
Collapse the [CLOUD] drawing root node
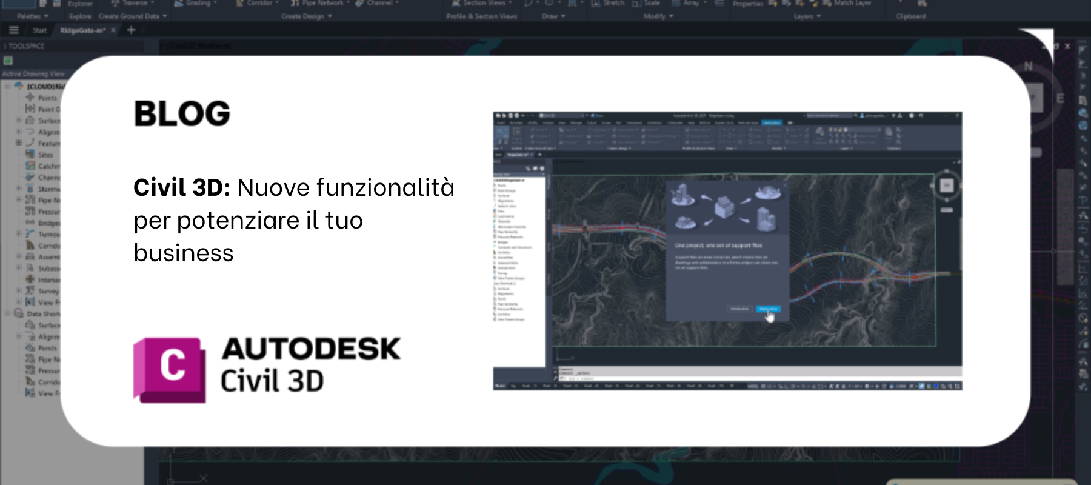[8, 86]
